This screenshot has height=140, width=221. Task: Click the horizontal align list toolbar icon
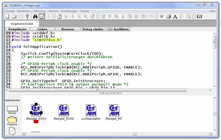(136, 17)
